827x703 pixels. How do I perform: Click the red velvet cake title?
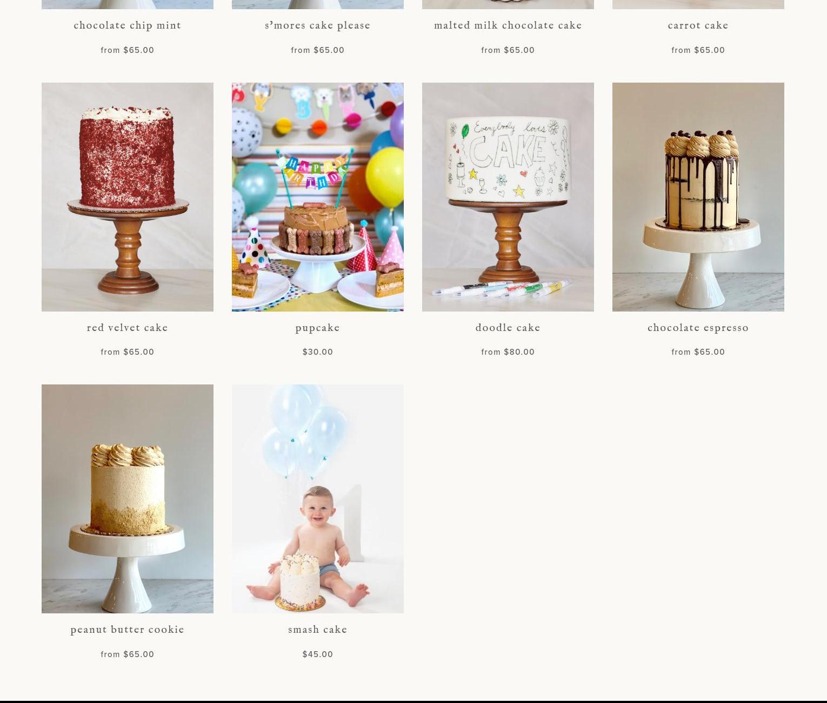(128, 328)
